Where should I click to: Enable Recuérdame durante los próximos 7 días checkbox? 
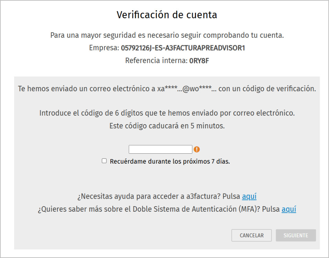[x=104, y=161]
